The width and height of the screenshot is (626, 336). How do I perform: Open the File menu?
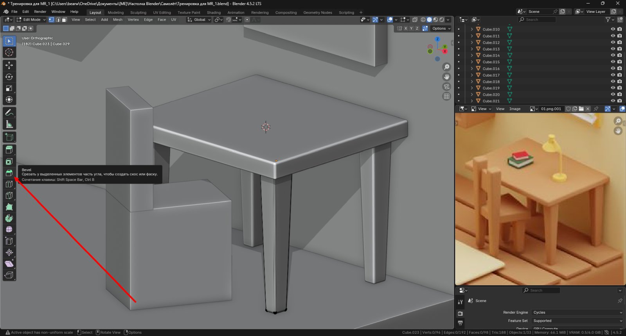pos(14,12)
